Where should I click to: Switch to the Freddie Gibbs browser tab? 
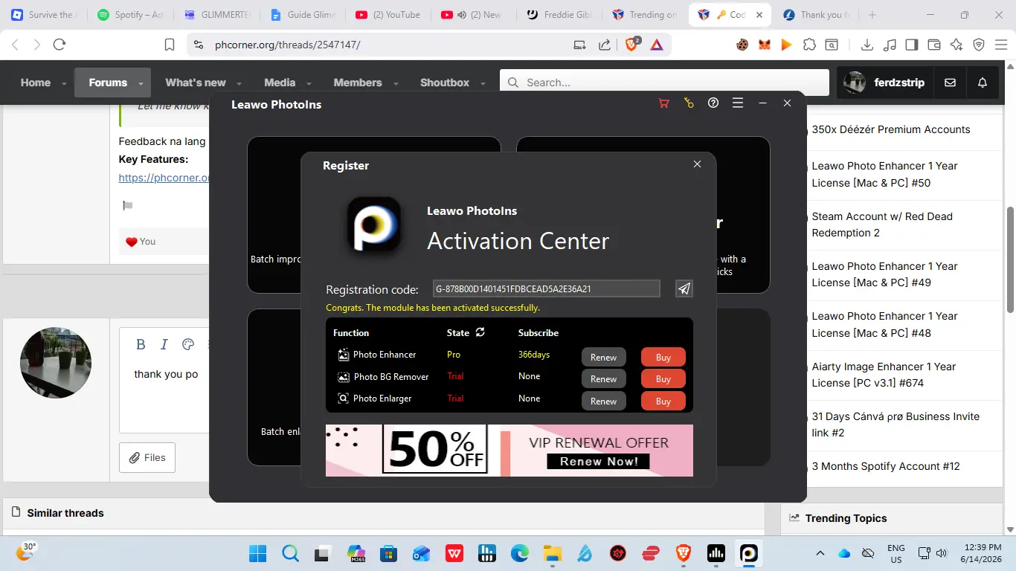[x=559, y=15]
